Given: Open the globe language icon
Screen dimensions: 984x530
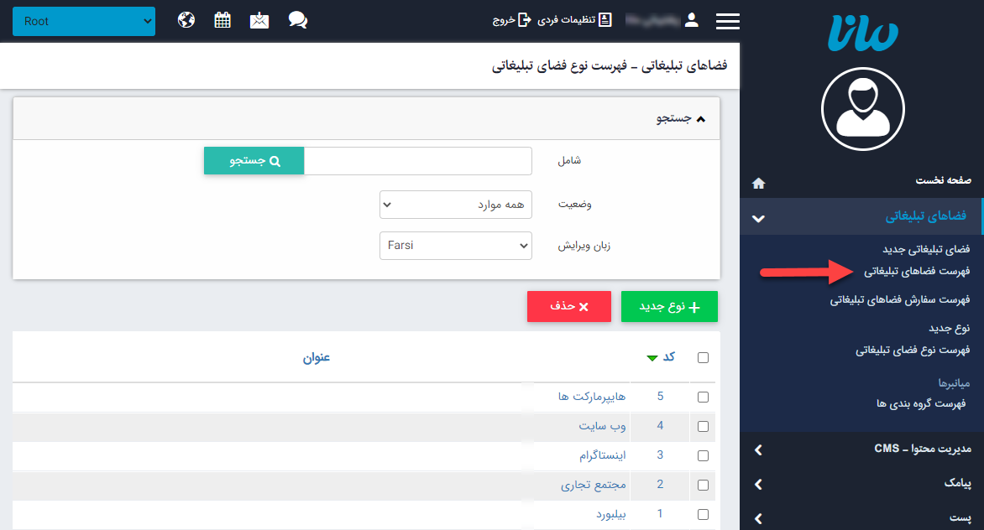Looking at the screenshot, I should tap(186, 20).
